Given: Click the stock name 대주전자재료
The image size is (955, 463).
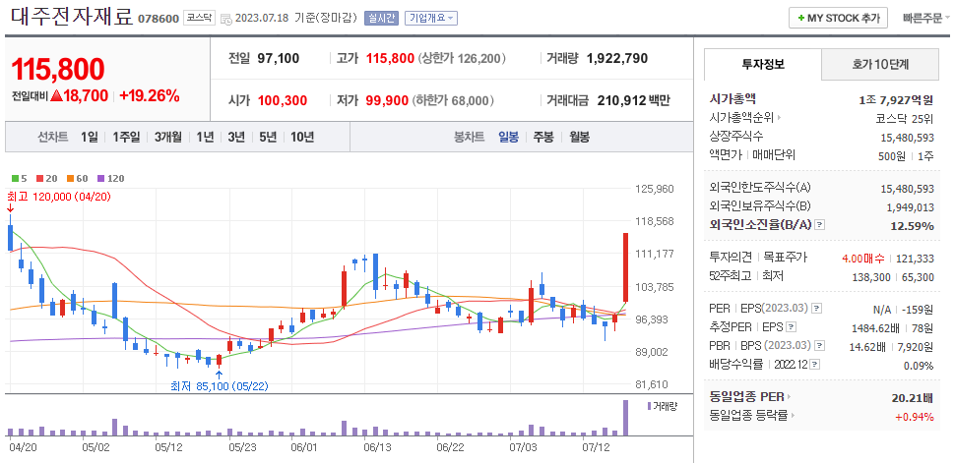Looking at the screenshot, I should pyautogui.click(x=72, y=18).
